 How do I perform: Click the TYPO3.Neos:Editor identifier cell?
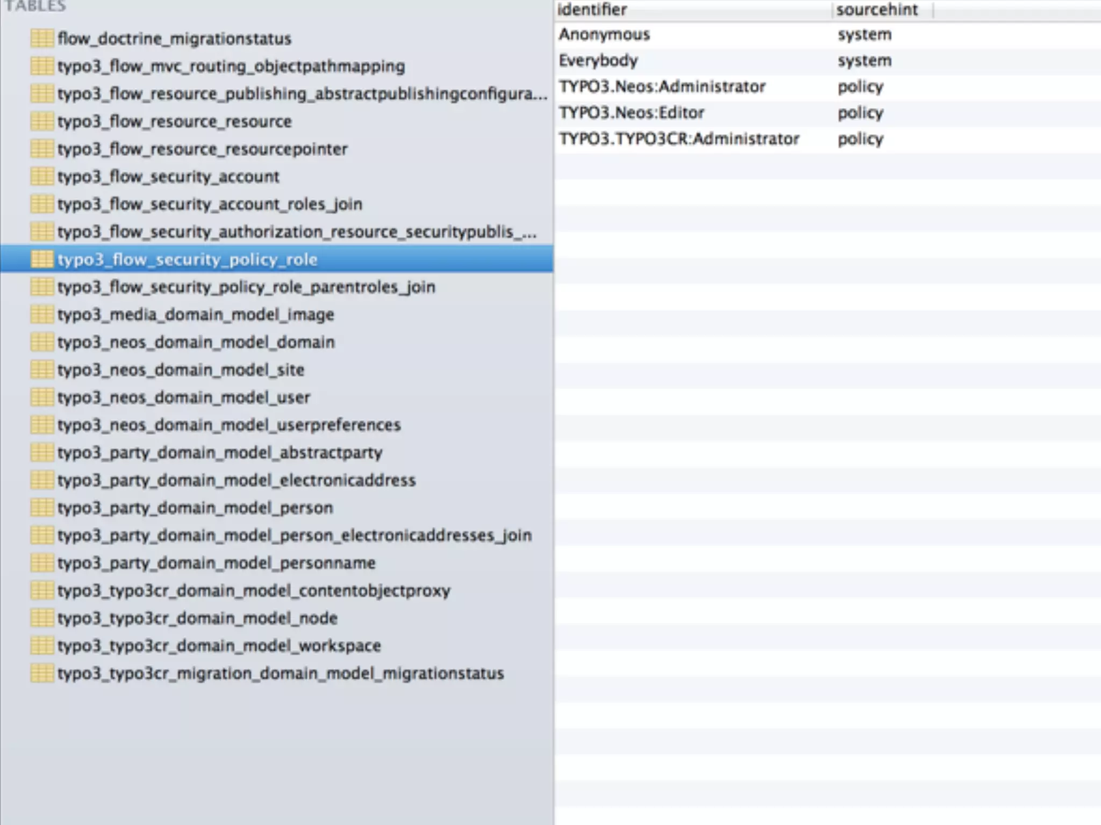coord(631,113)
